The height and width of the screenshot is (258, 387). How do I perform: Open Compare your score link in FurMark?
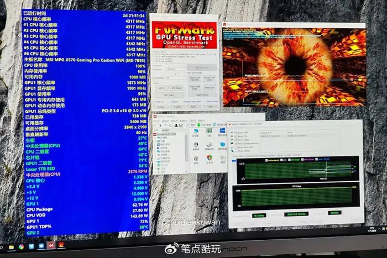point(192,102)
